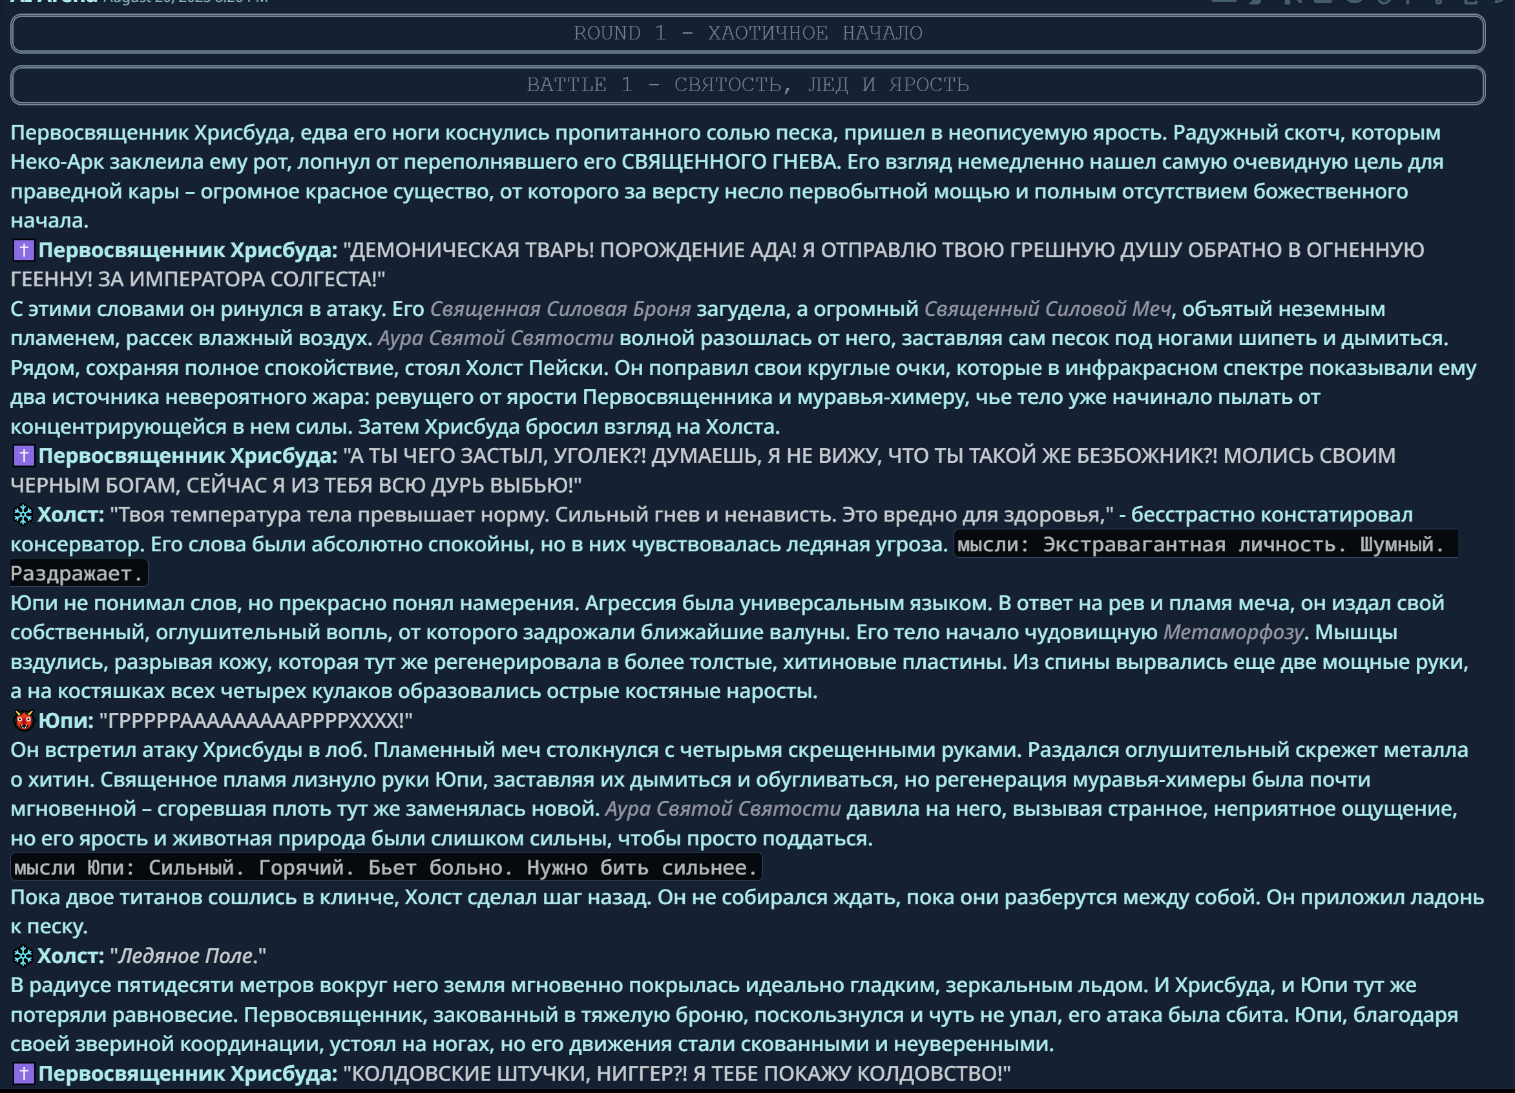Image resolution: width=1515 pixels, height=1093 pixels.
Task: Click the ROUND 1 – ХАОТИЧНОЕ НАЧАЛО header box
Action: tap(747, 34)
